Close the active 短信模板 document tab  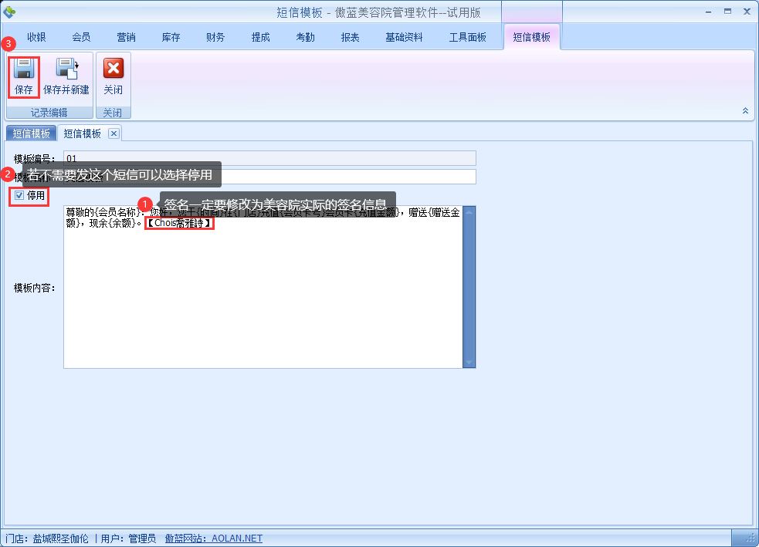(x=114, y=133)
